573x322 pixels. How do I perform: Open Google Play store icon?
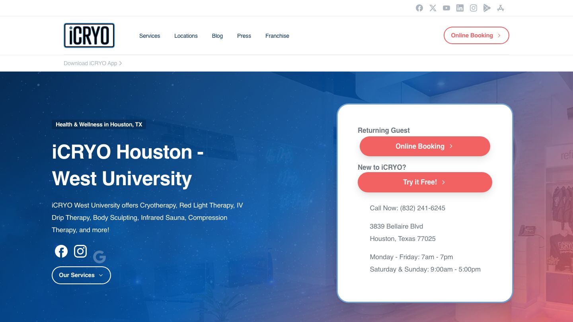(x=487, y=8)
